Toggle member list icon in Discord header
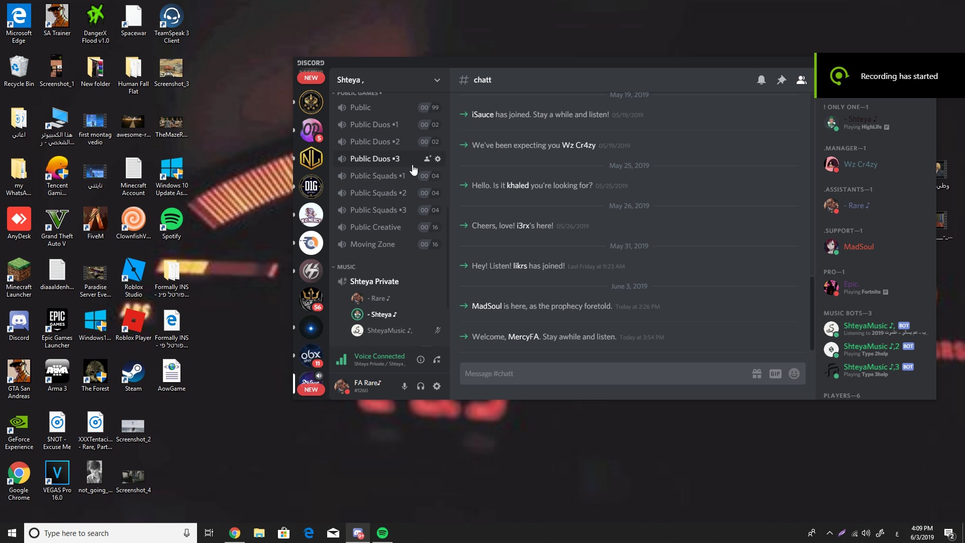This screenshot has width=965, height=543. (802, 80)
